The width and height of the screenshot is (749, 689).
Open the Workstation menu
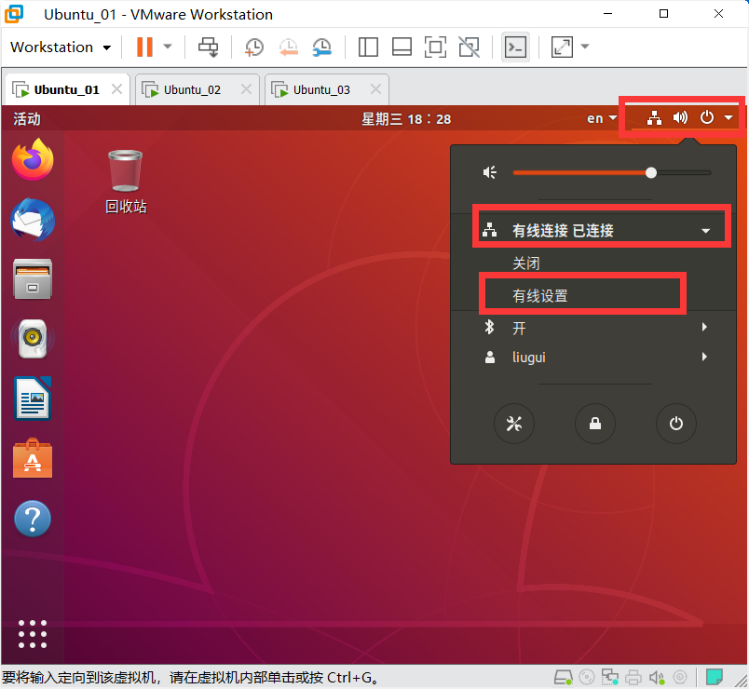[61, 47]
